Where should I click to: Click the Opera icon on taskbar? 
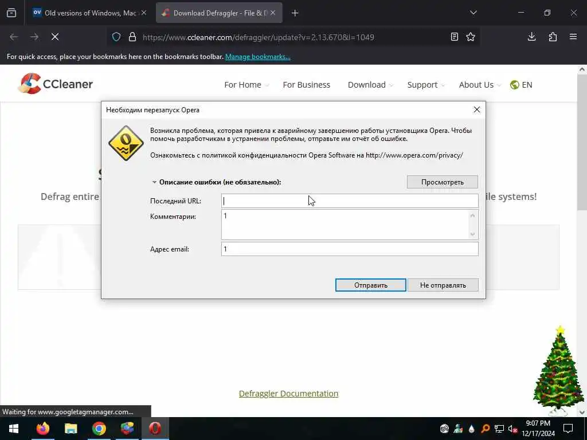[x=155, y=429]
